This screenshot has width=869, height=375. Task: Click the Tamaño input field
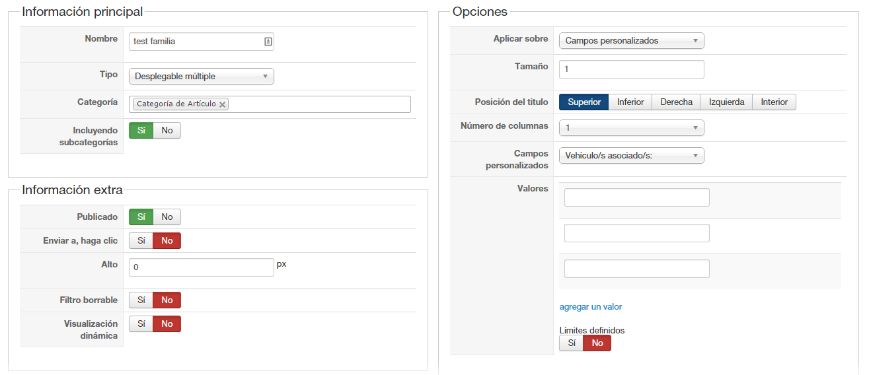[x=631, y=69]
